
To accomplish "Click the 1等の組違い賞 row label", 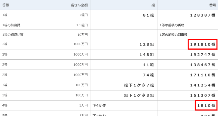I will (x=13, y=35).
